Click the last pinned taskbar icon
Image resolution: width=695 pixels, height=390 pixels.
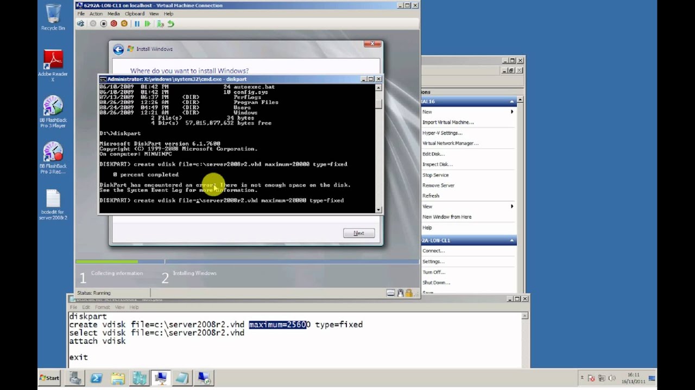204,378
